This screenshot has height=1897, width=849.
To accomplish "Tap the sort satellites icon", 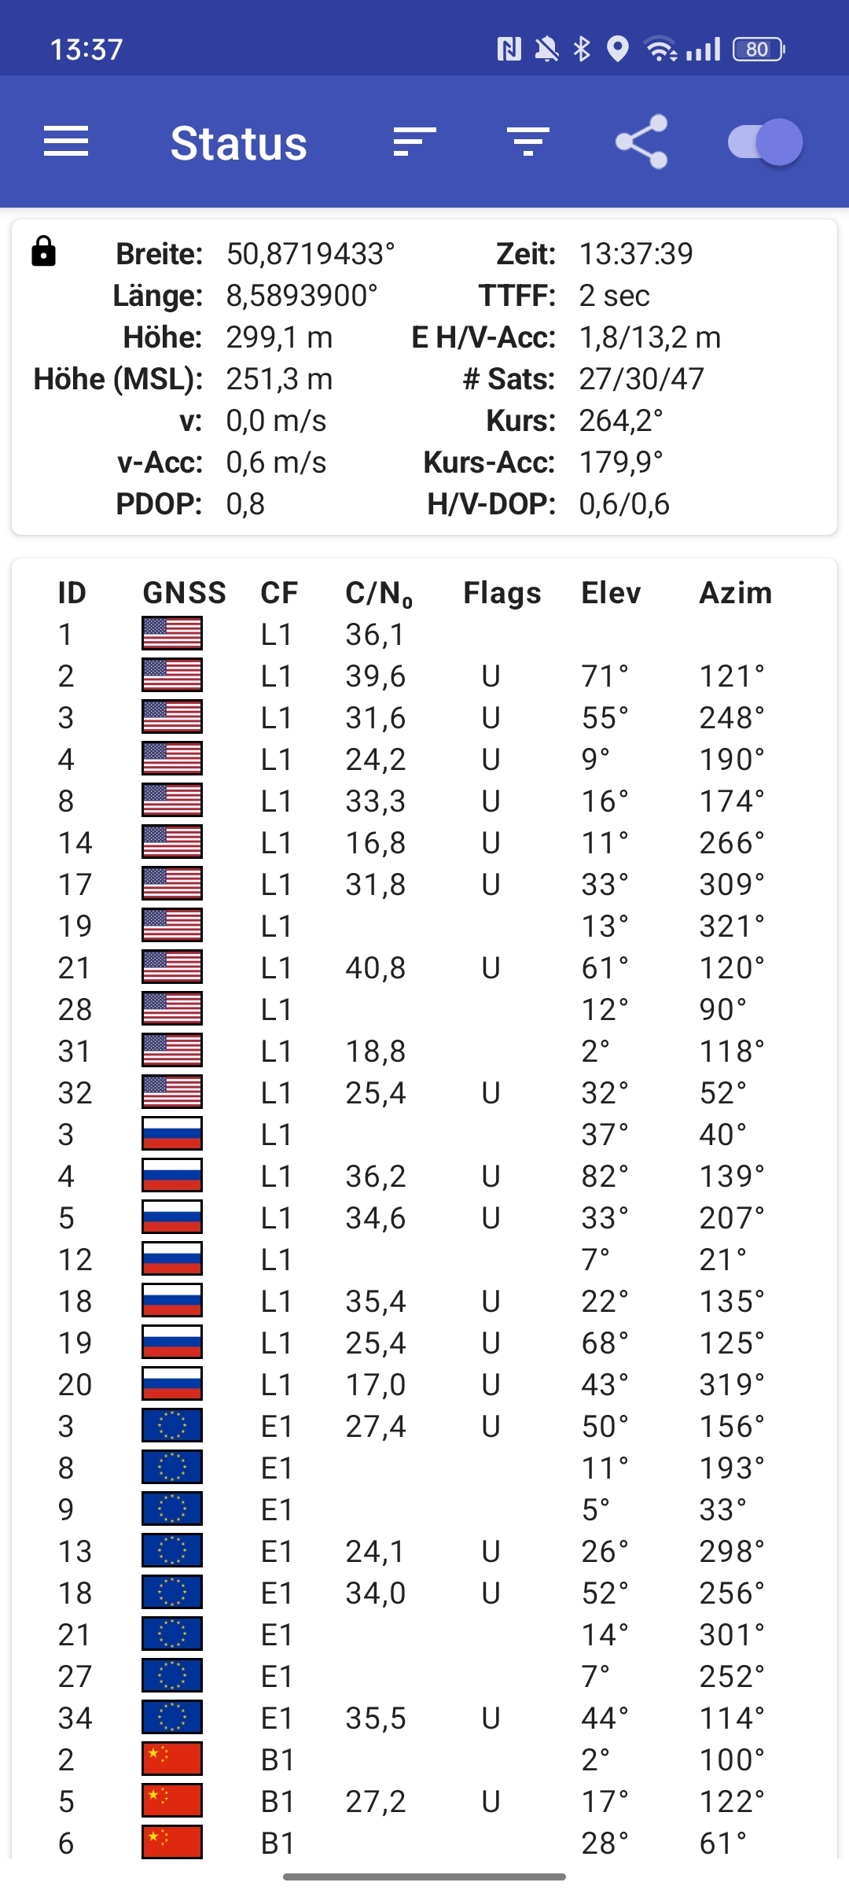I will point(414,142).
